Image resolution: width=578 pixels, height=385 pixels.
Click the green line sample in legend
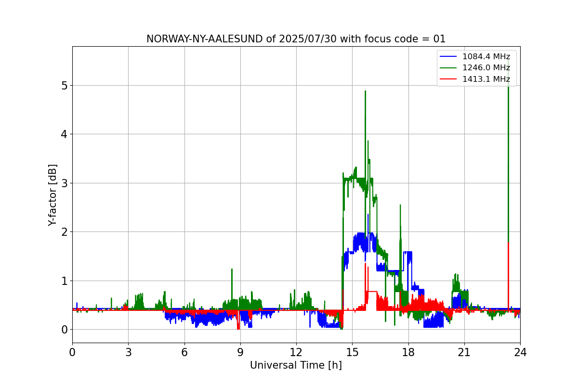click(x=449, y=68)
